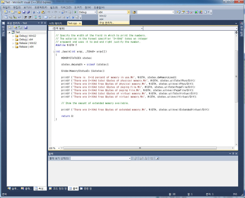Open the 도움말(H) menu
The width and height of the screenshot is (245, 198).
pos(99,8)
